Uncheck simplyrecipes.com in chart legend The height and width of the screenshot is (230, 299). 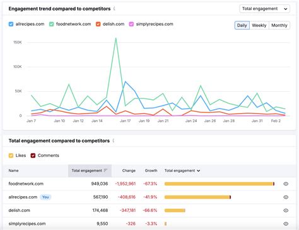[131, 24]
